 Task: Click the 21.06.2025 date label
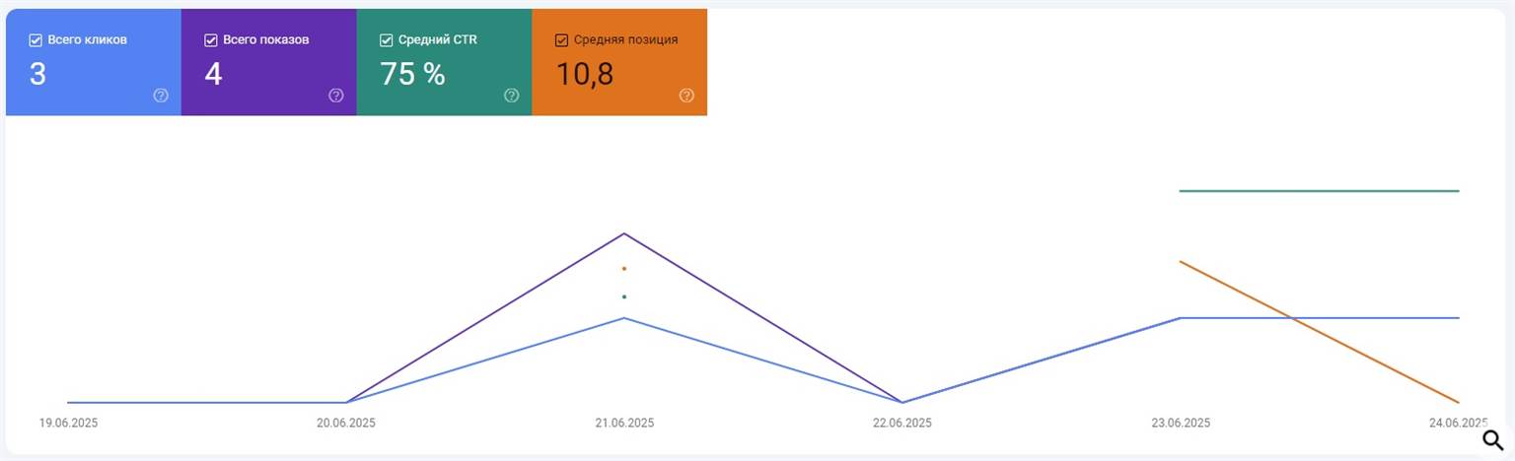624,424
